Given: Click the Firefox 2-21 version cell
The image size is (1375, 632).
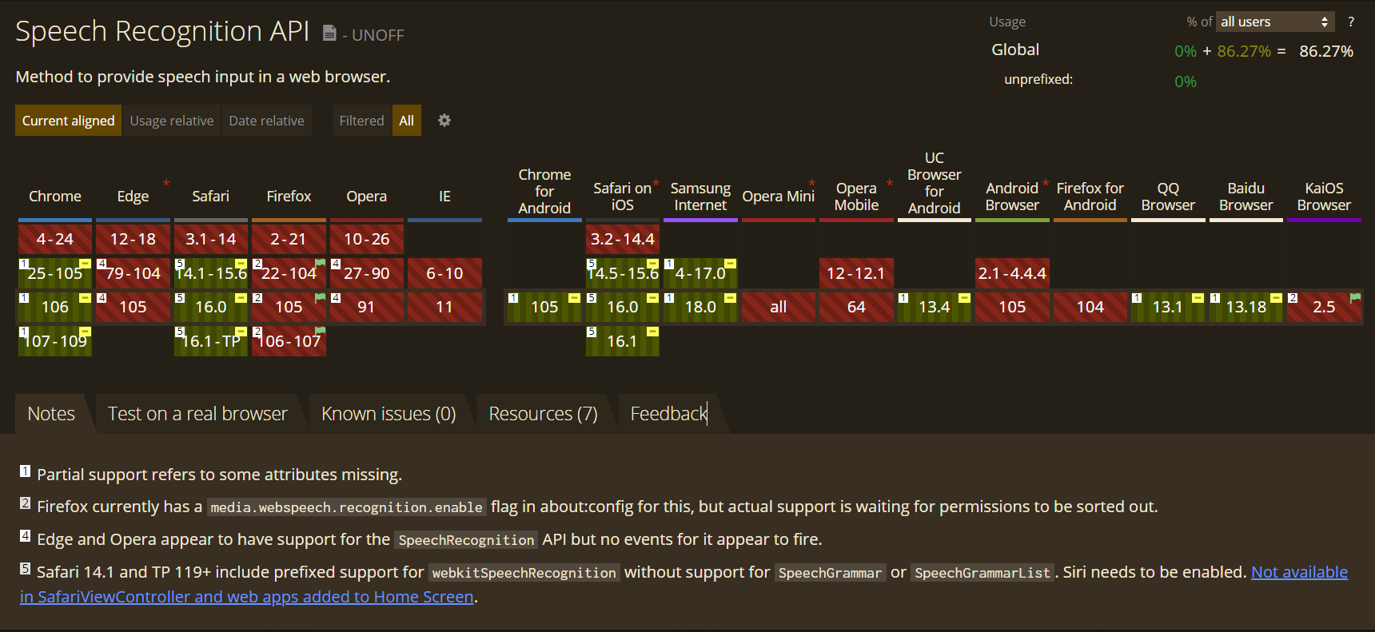Looking at the screenshot, I should pyautogui.click(x=289, y=239).
